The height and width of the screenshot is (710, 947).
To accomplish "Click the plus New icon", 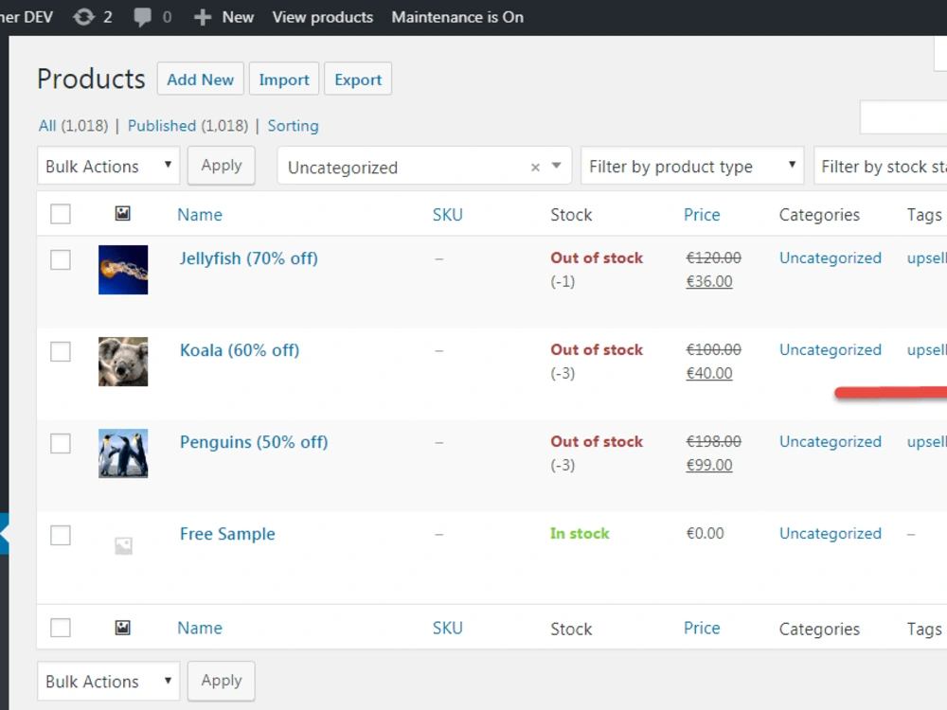I will (203, 17).
